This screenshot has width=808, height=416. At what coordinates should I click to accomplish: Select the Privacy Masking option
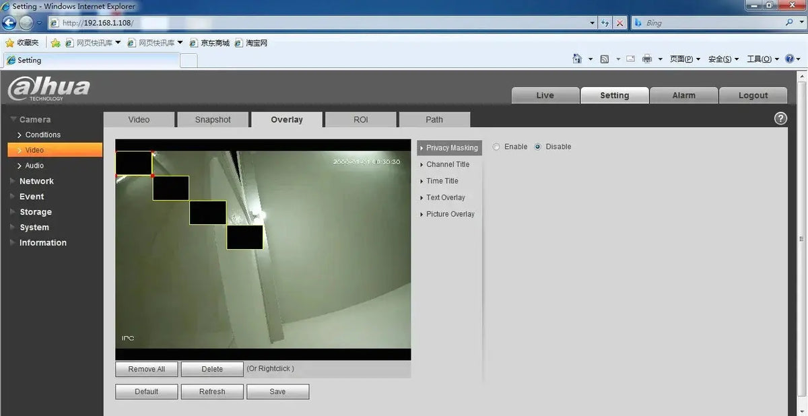[x=449, y=148]
